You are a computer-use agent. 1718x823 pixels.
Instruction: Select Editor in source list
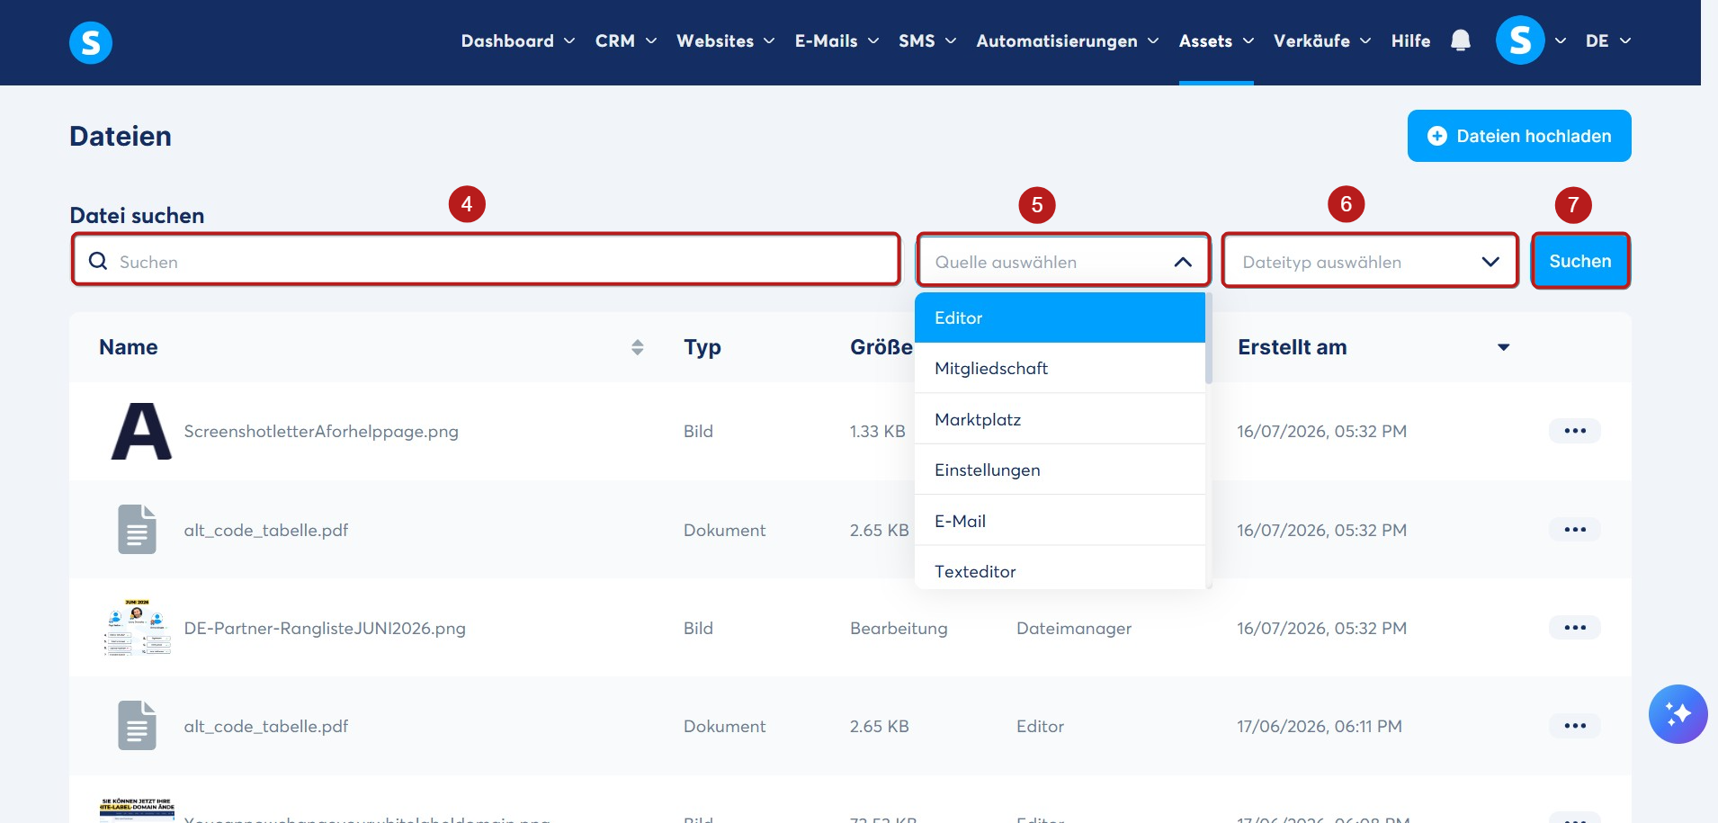click(1060, 318)
